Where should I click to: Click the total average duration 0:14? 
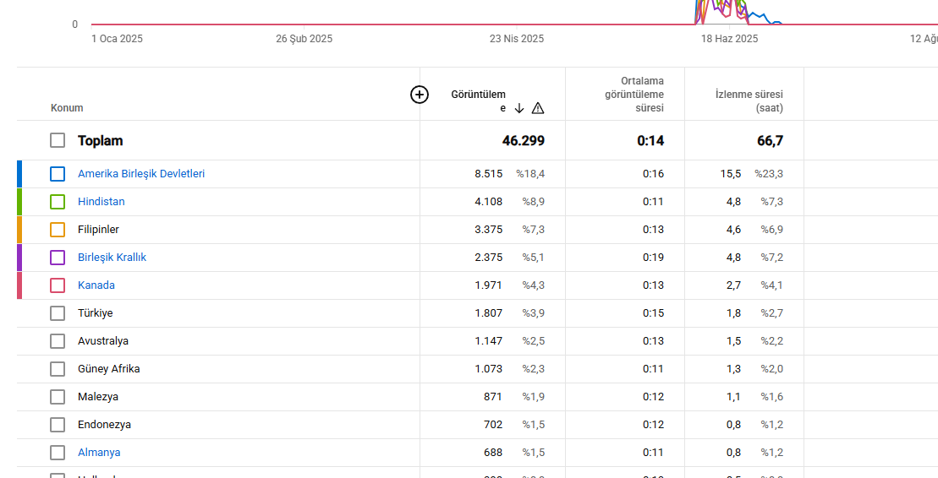651,141
